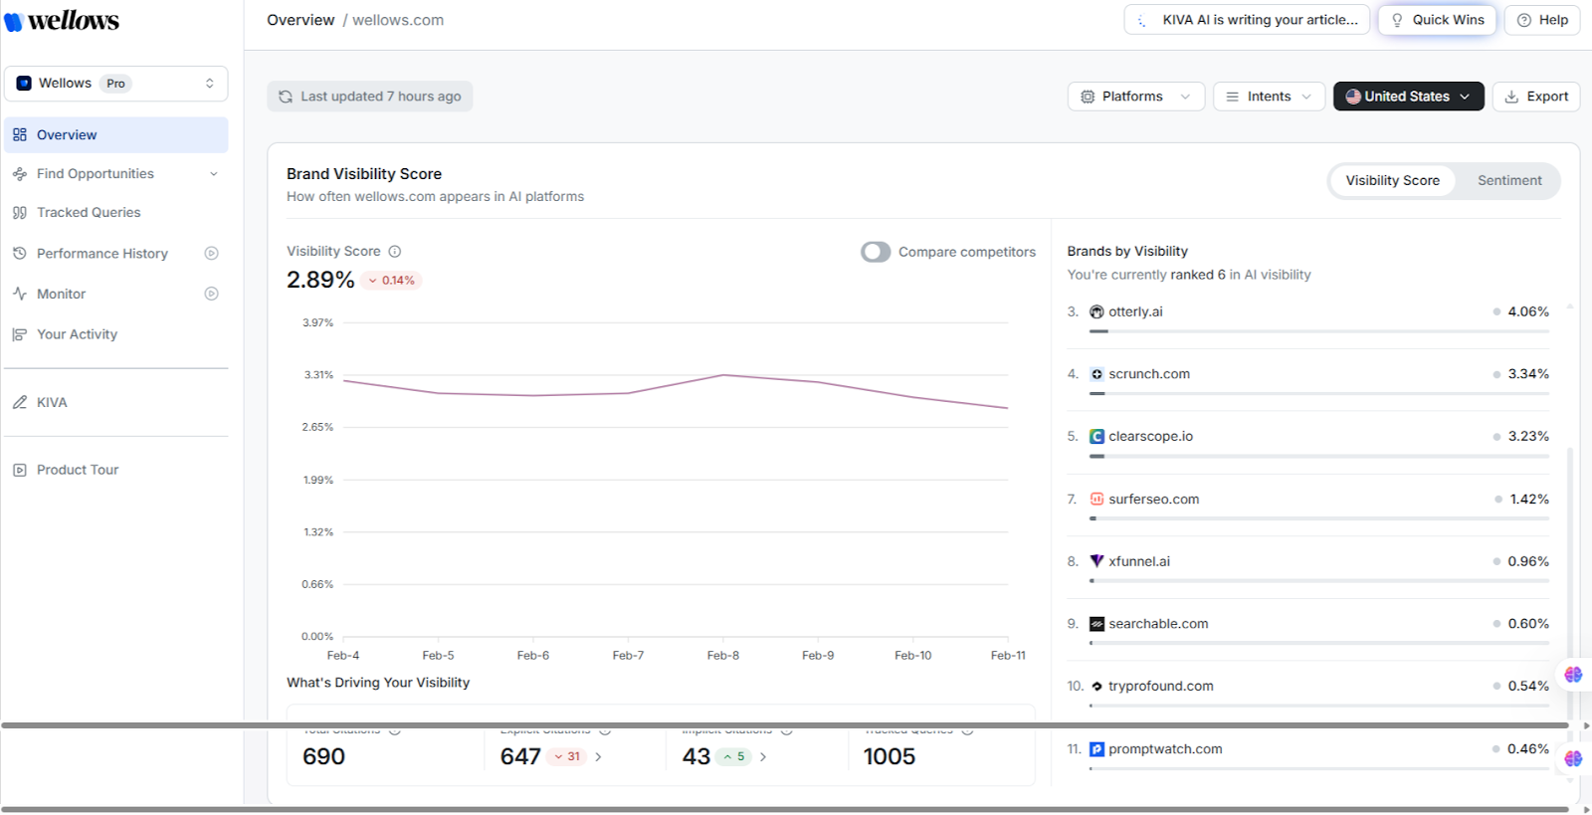Switch to the Sentiment view
Screen dimensions: 1592x815
[x=1508, y=180]
